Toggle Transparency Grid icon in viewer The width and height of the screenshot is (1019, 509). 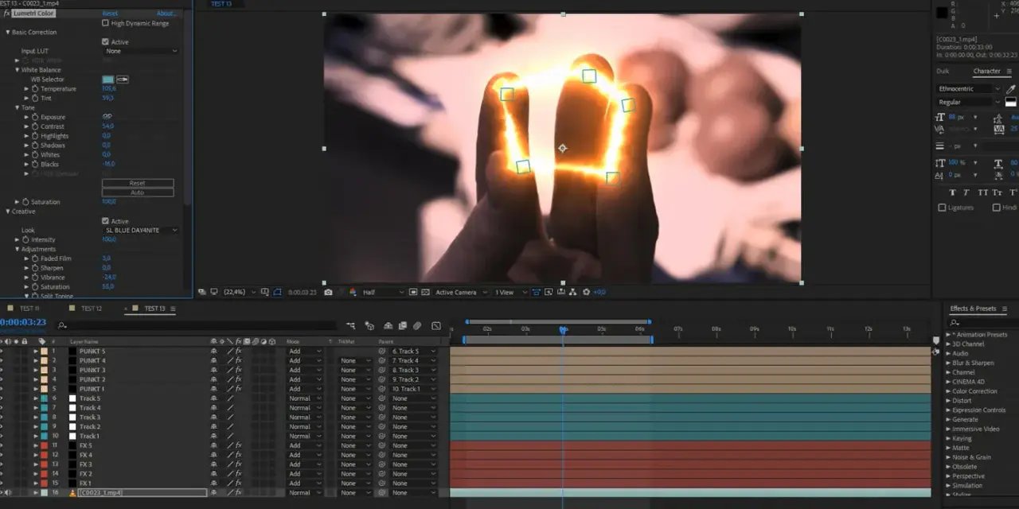click(x=425, y=293)
